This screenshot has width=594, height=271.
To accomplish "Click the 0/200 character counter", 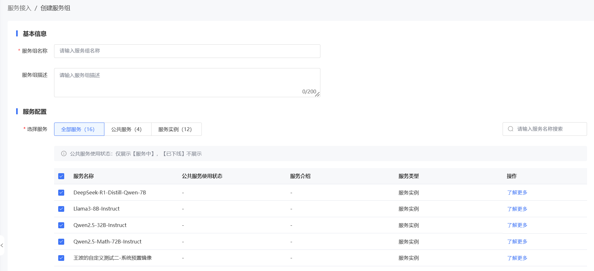I will (309, 91).
